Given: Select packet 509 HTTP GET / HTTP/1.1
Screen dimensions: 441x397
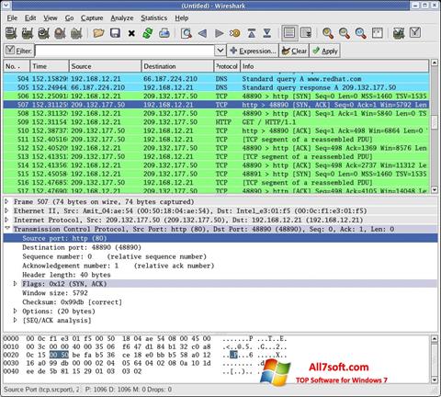Looking at the screenshot, I should tap(216, 122).
